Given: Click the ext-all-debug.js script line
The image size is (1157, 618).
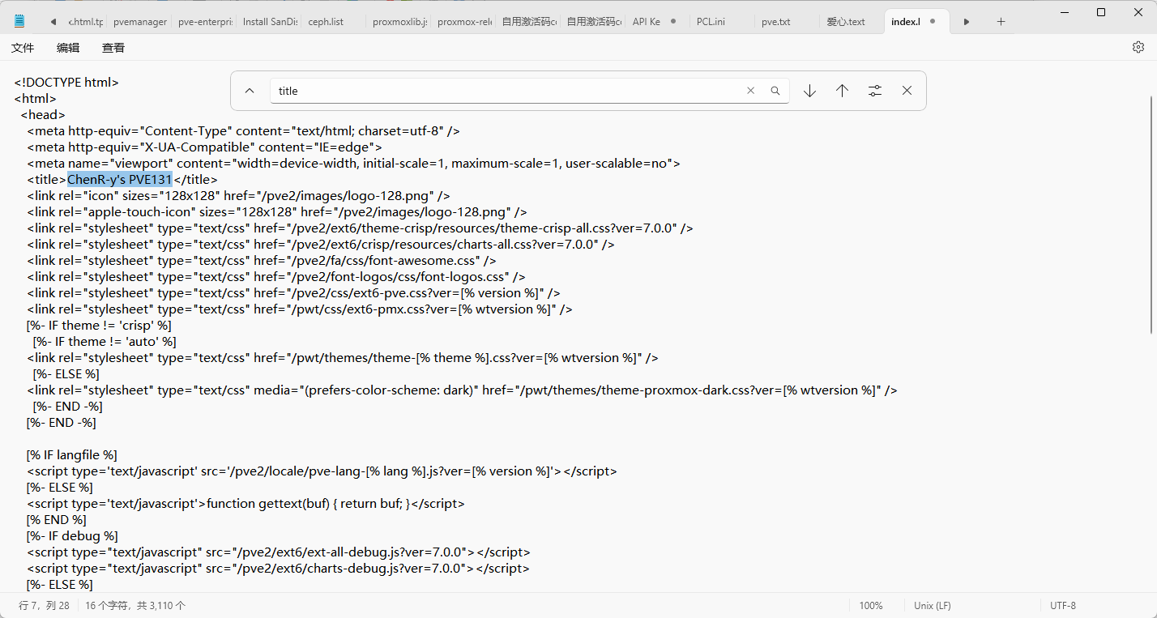Looking at the screenshot, I should tap(279, 552).
